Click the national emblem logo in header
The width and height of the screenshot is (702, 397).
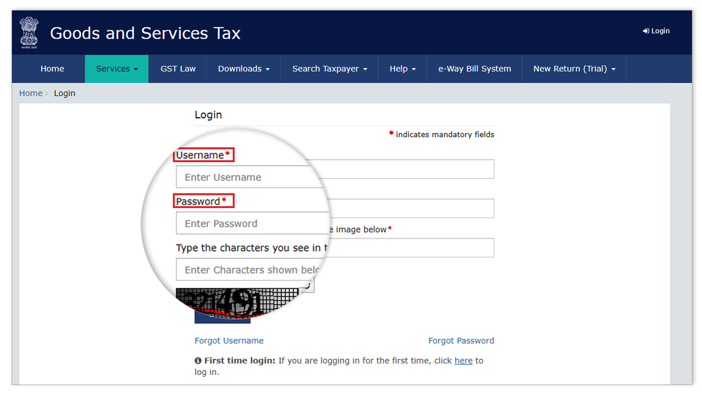click(29, 33)
